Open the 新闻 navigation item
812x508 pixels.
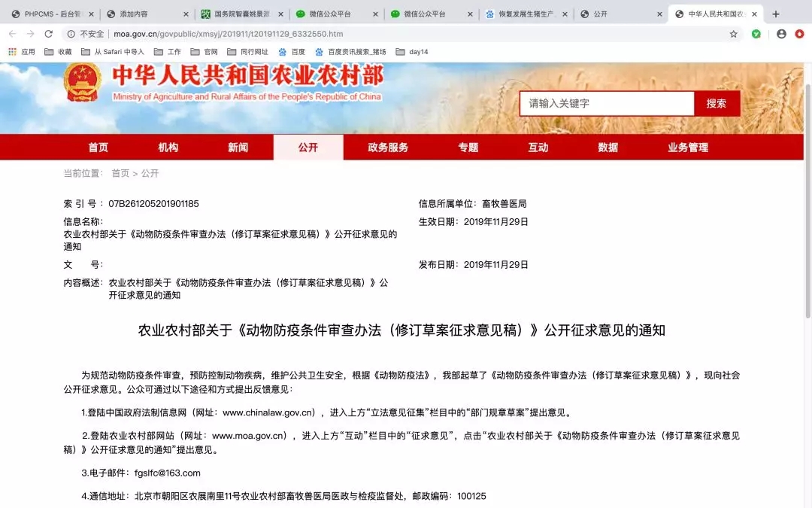point(238,148)
